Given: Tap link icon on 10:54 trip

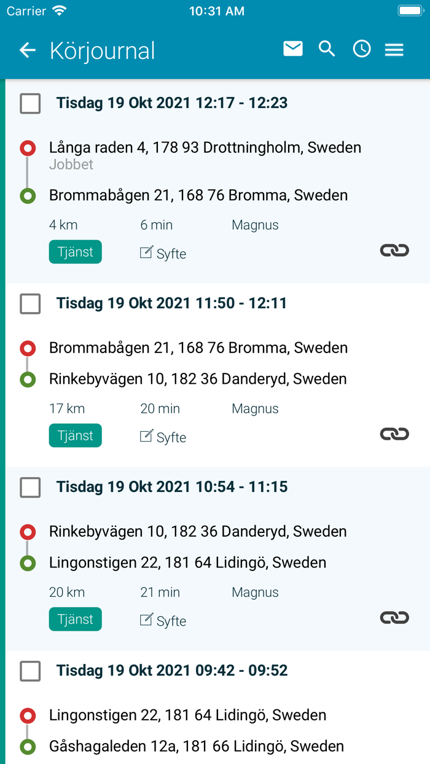Looking at the screenshot, I should pyautogui.click(x=394, y=617).
